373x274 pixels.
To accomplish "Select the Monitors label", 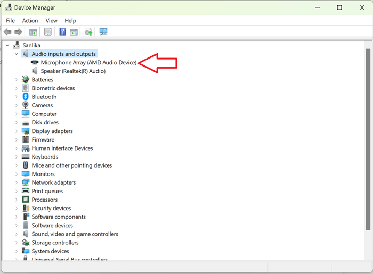I will click(43, 174).
